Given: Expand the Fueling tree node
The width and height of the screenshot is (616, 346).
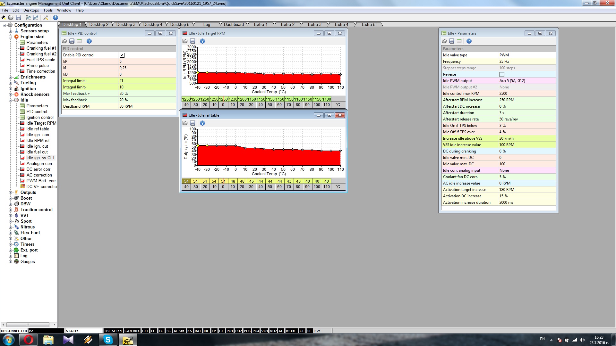Looking at the screenshot, I should 11,83.
